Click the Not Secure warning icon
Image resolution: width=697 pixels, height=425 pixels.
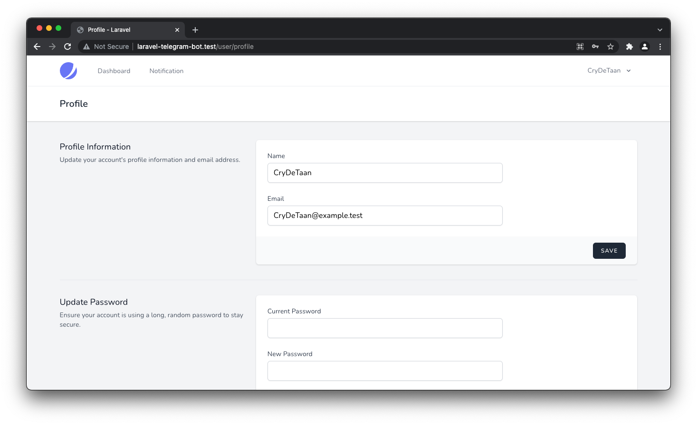tap(86, 47)
